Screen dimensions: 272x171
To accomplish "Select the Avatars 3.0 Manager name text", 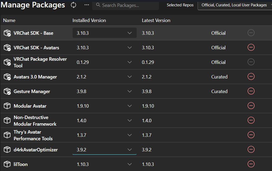I will tap(35, 77).
